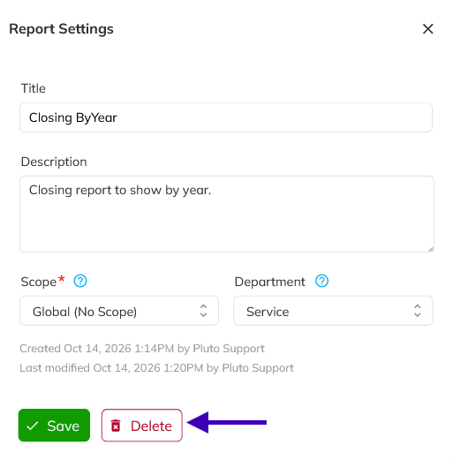Click the Description resize handle

point(431,249)
